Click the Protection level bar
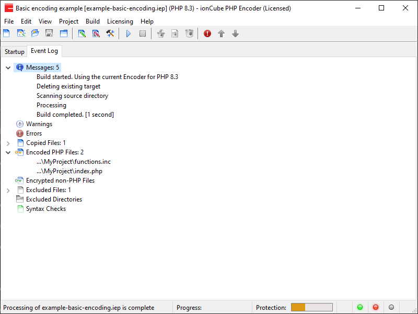The height and width of the screenshot is (314, 418). [x=311, y=307]
